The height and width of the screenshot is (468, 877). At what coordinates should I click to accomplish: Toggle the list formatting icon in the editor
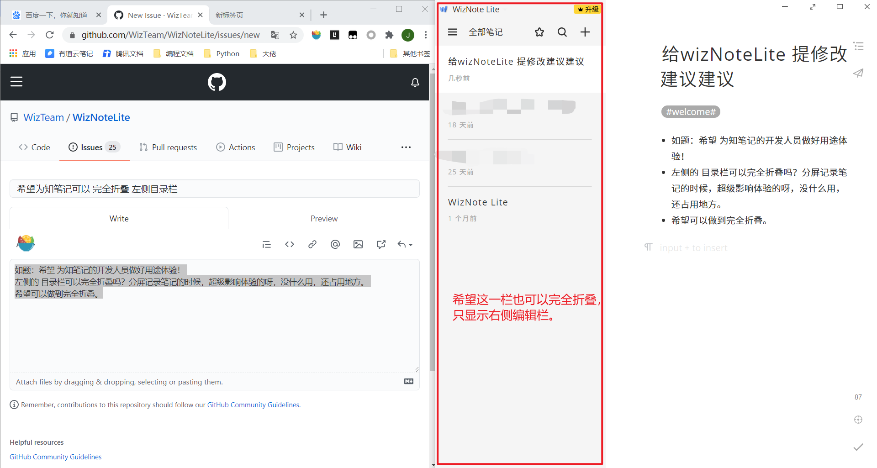point(267,244)
